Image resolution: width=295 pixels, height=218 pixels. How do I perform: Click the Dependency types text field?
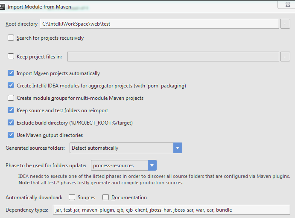[171, 210]
